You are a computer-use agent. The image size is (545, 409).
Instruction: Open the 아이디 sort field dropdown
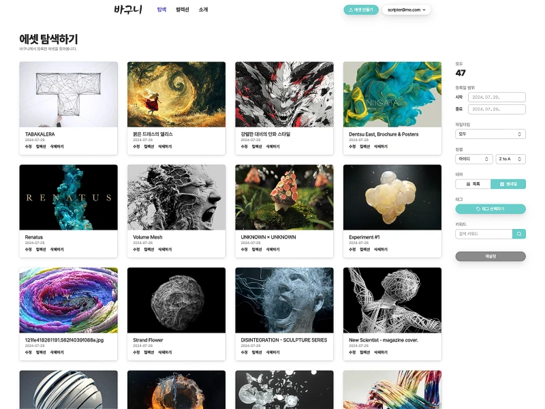click(x=473, y=159)
